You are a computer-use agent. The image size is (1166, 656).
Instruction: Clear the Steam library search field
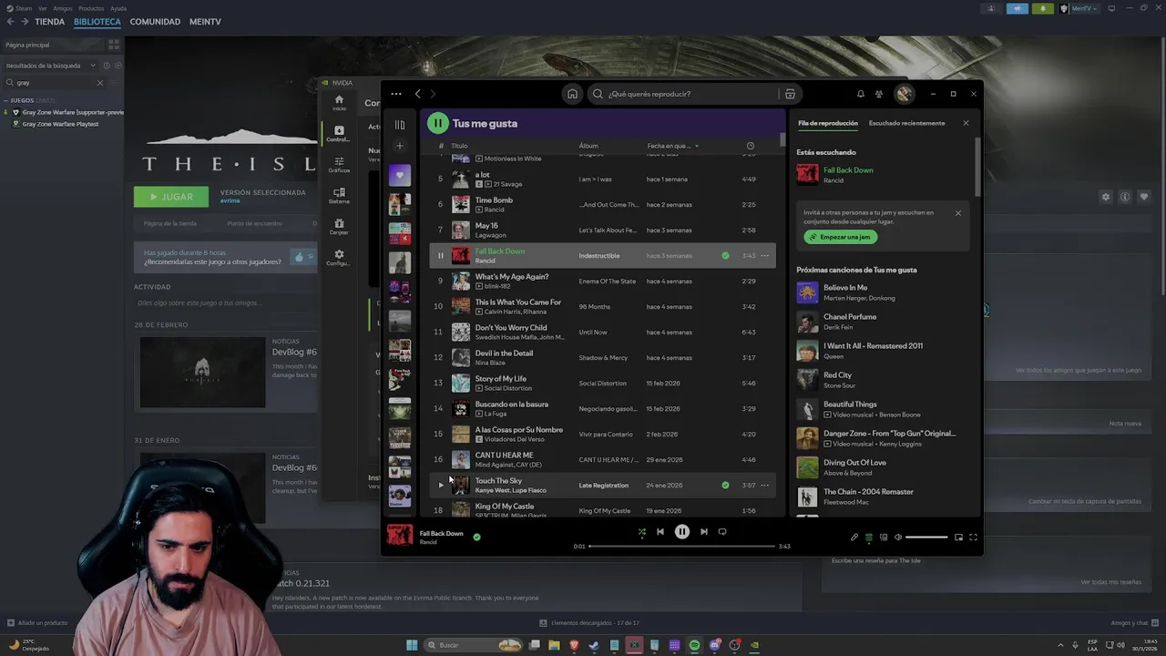(x=100, y=83)
